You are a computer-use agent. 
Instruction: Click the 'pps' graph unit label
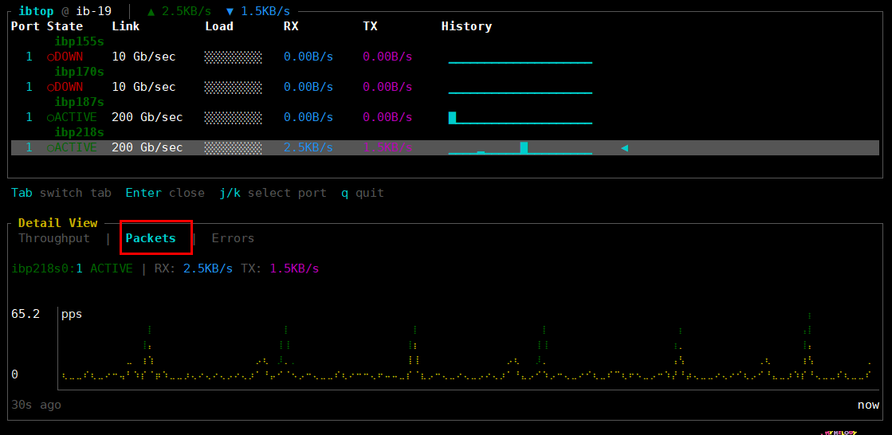point(72,315)
